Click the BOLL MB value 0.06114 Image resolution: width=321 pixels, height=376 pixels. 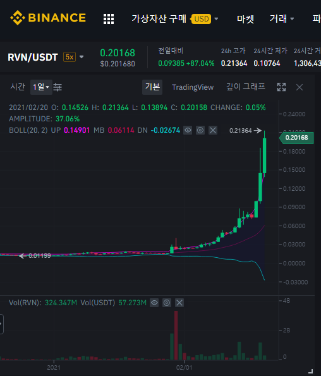pos(121,130)
